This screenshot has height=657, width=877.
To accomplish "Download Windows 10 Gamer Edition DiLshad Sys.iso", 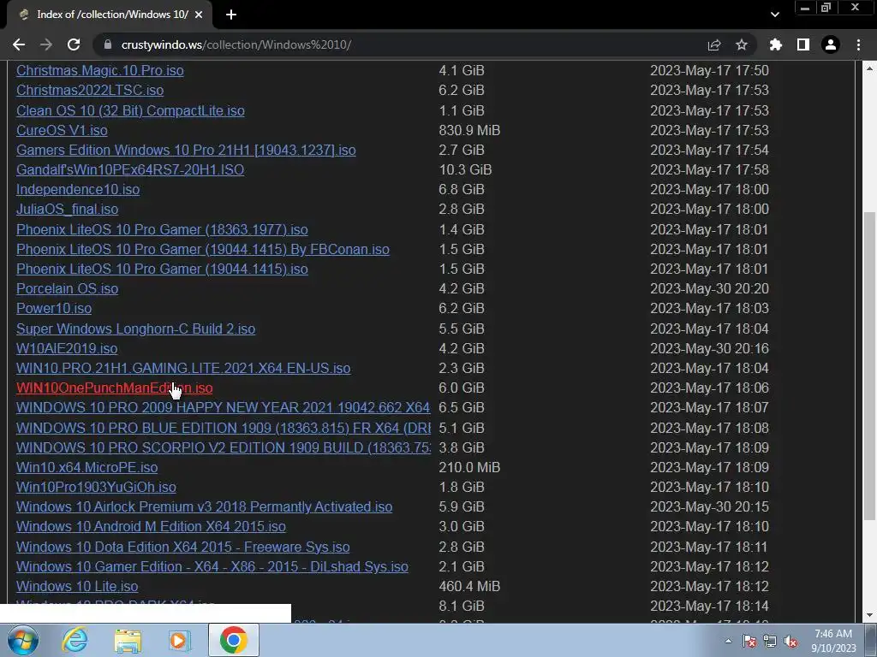I will pyautogui.click(x=212, y=566).
